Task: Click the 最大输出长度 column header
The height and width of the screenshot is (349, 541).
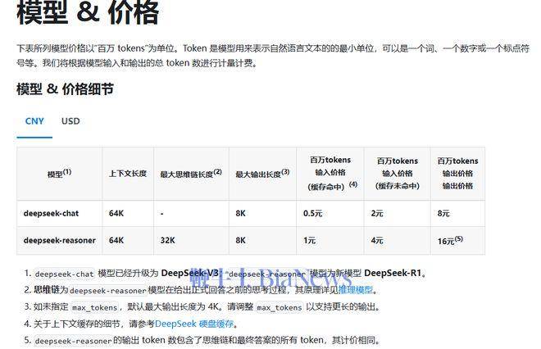Action: pyautogui.click(x=262, y=174)
